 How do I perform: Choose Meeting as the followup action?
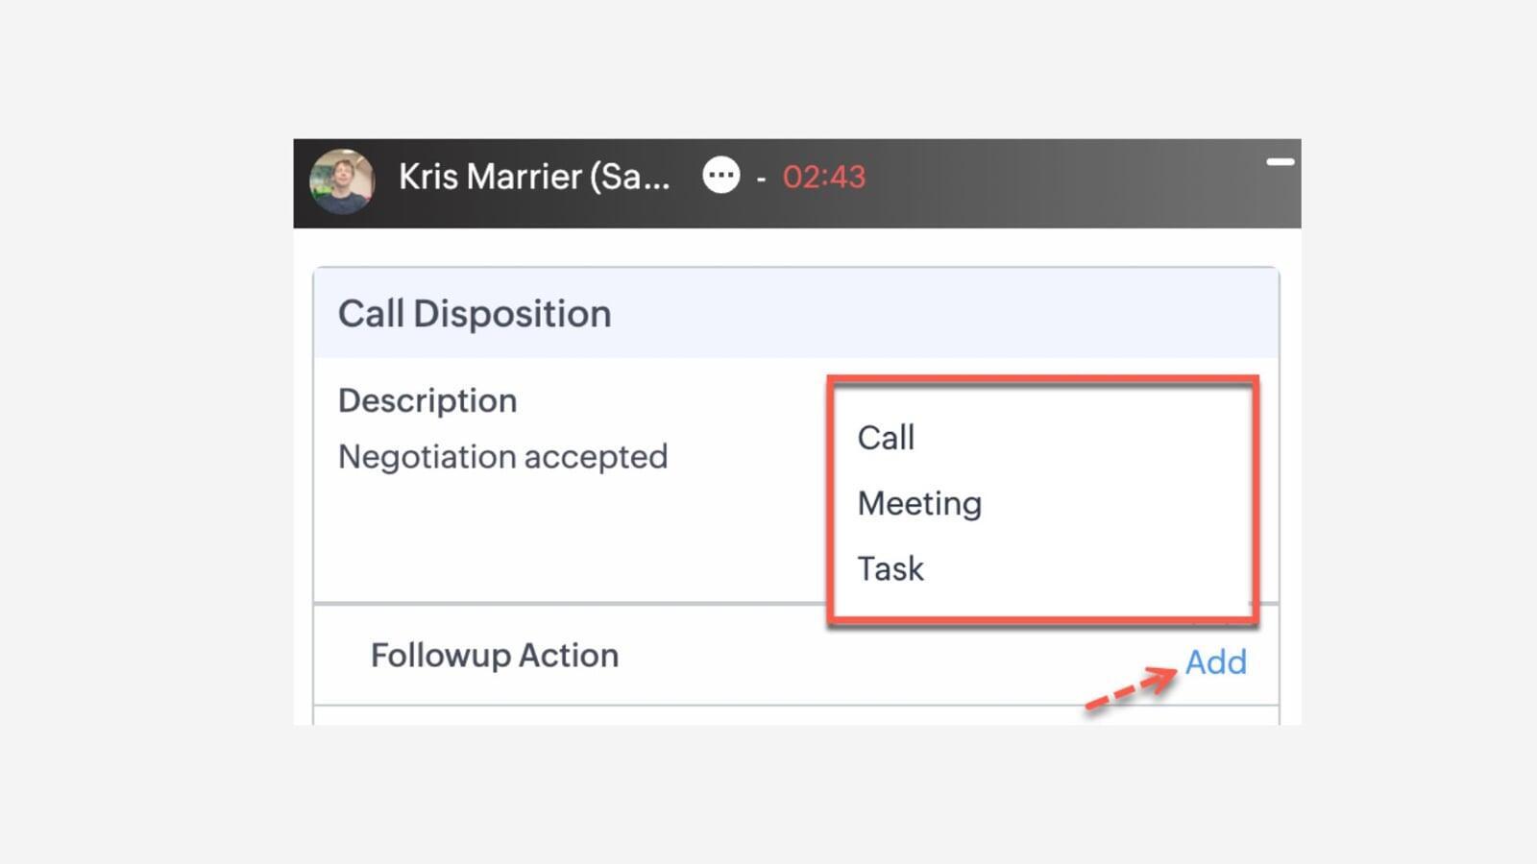[919, 503]
